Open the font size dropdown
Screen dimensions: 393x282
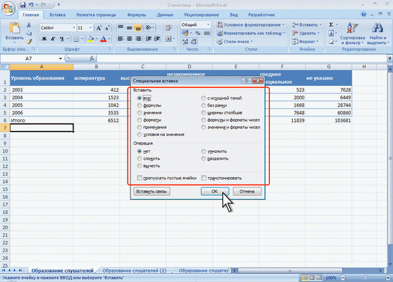pos(90,28)
